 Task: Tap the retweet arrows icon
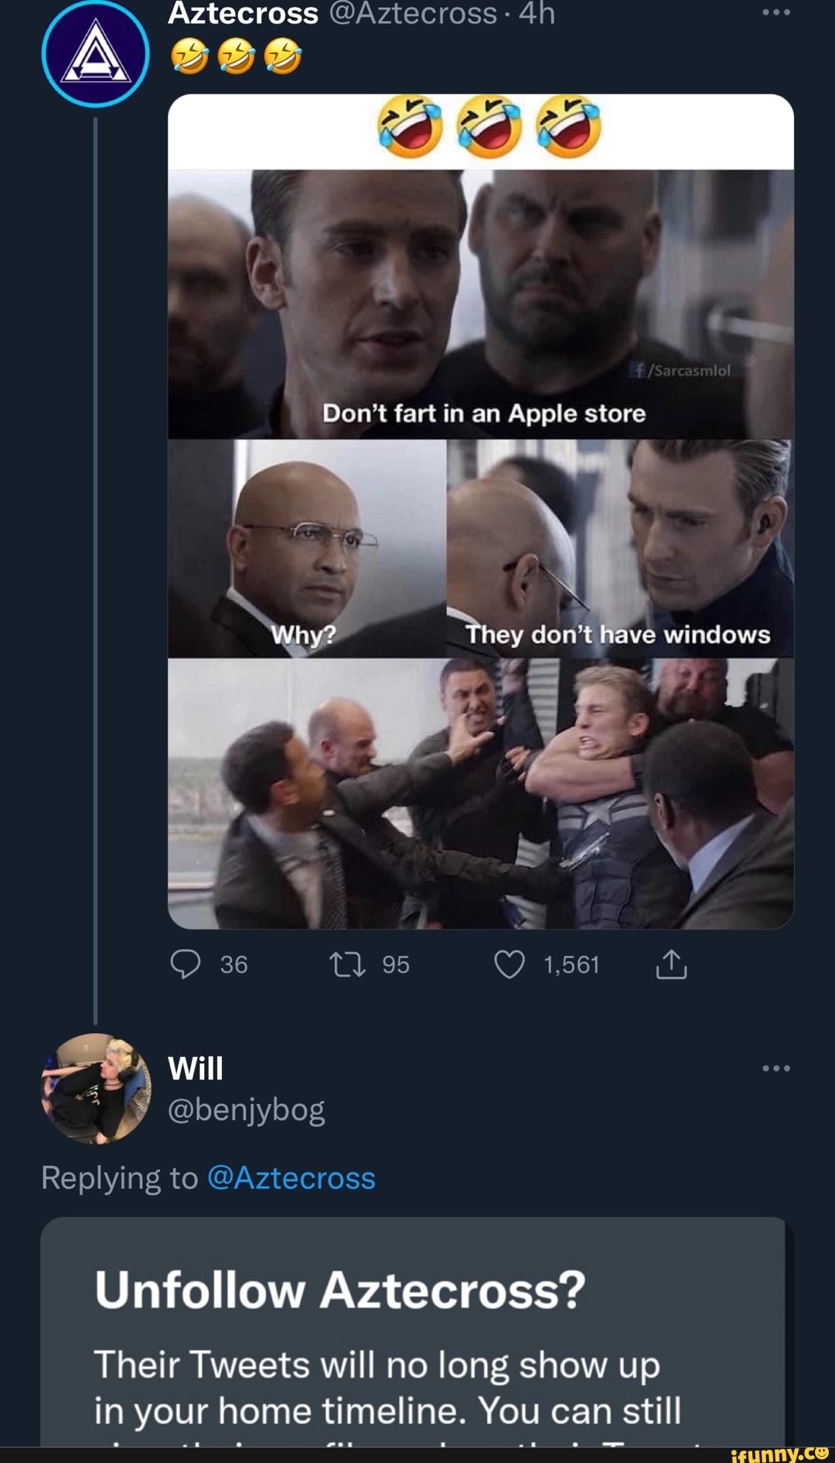348,964
